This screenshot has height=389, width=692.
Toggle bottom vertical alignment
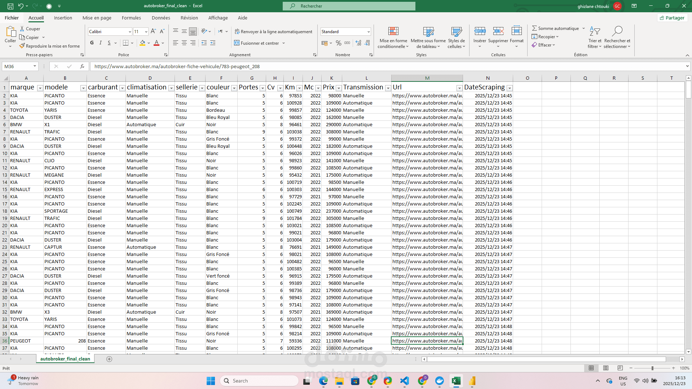pos(193,32)
